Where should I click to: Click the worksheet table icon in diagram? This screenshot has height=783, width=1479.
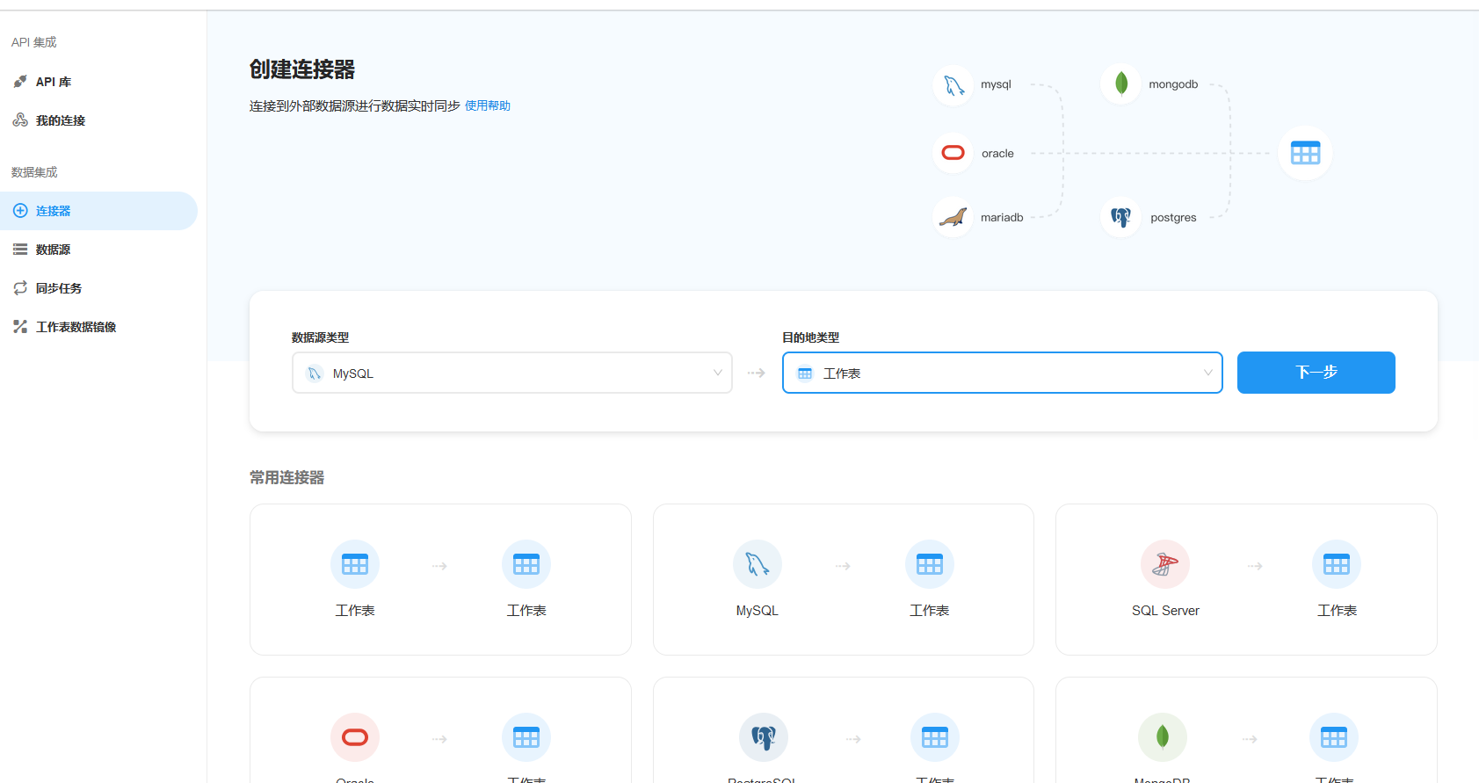[x=1305, y=154]
